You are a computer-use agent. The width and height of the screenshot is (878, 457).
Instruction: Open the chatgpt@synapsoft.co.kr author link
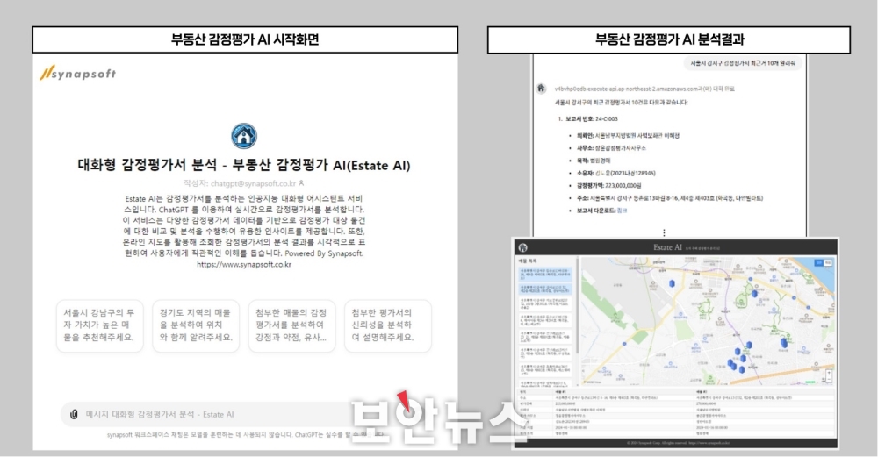[x=253, y=183]
